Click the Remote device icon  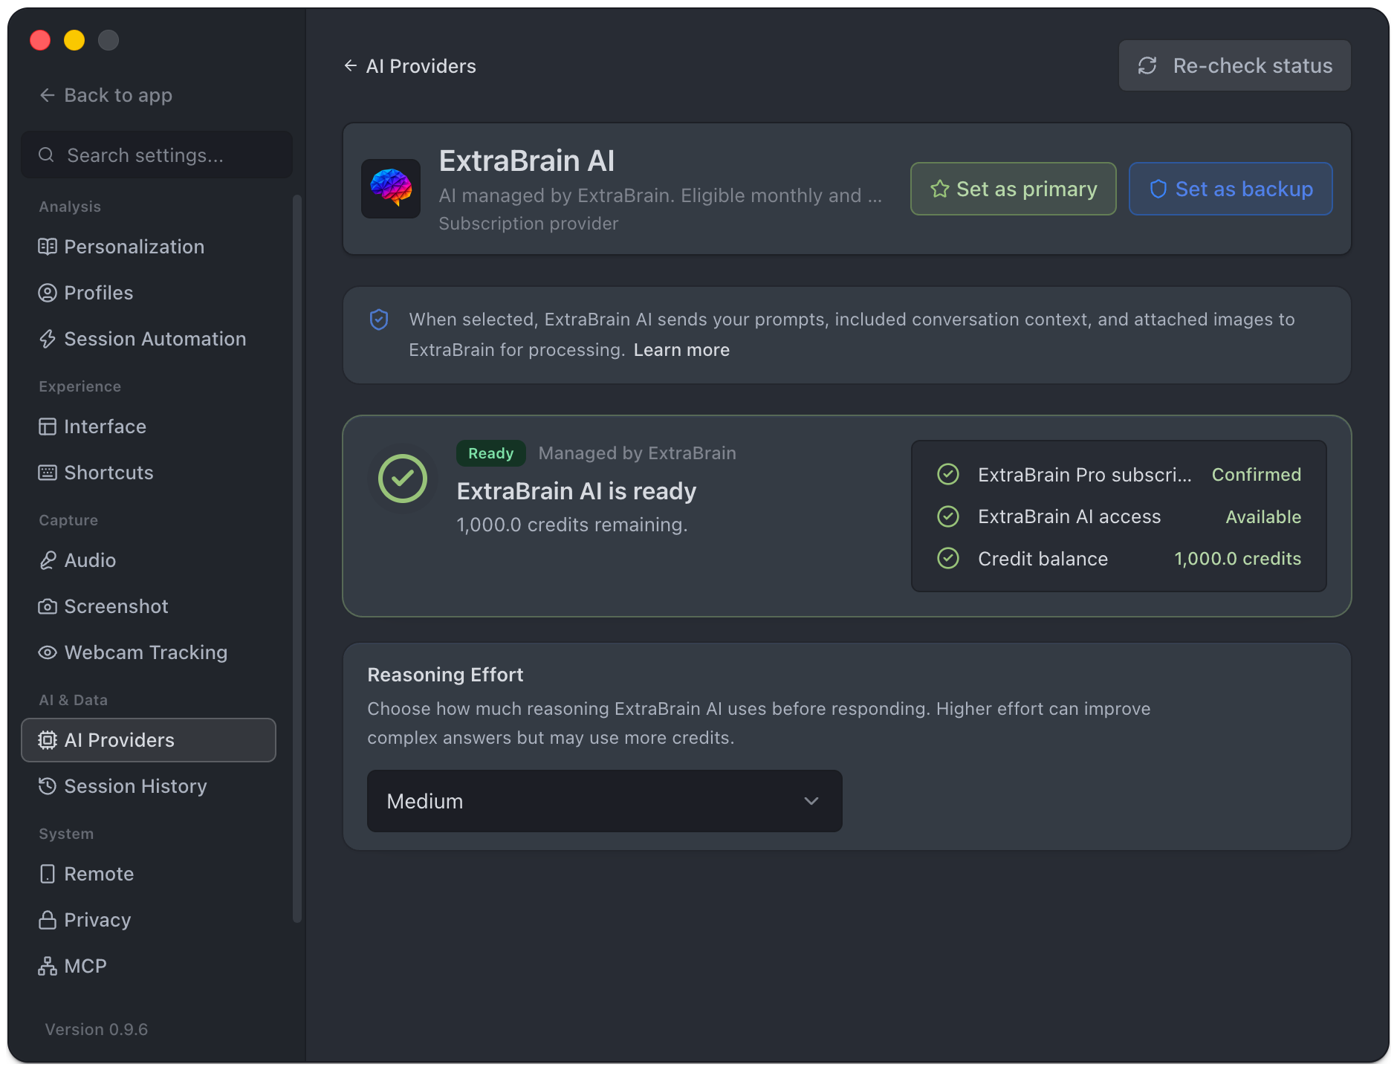click(48, 874)
